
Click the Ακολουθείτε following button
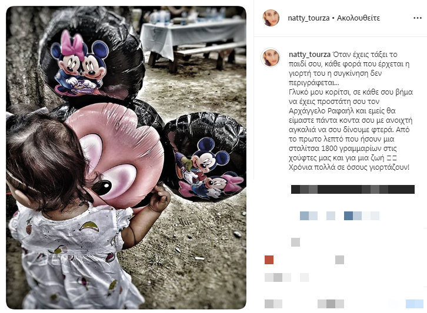[x=358, y=18]
